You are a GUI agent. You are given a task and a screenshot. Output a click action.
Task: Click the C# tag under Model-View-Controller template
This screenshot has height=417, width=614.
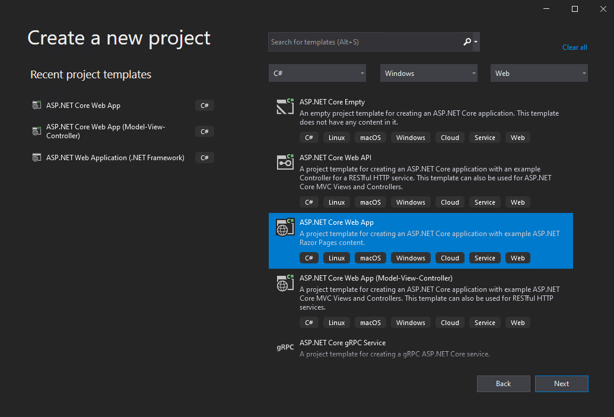(x=309, y=323)
